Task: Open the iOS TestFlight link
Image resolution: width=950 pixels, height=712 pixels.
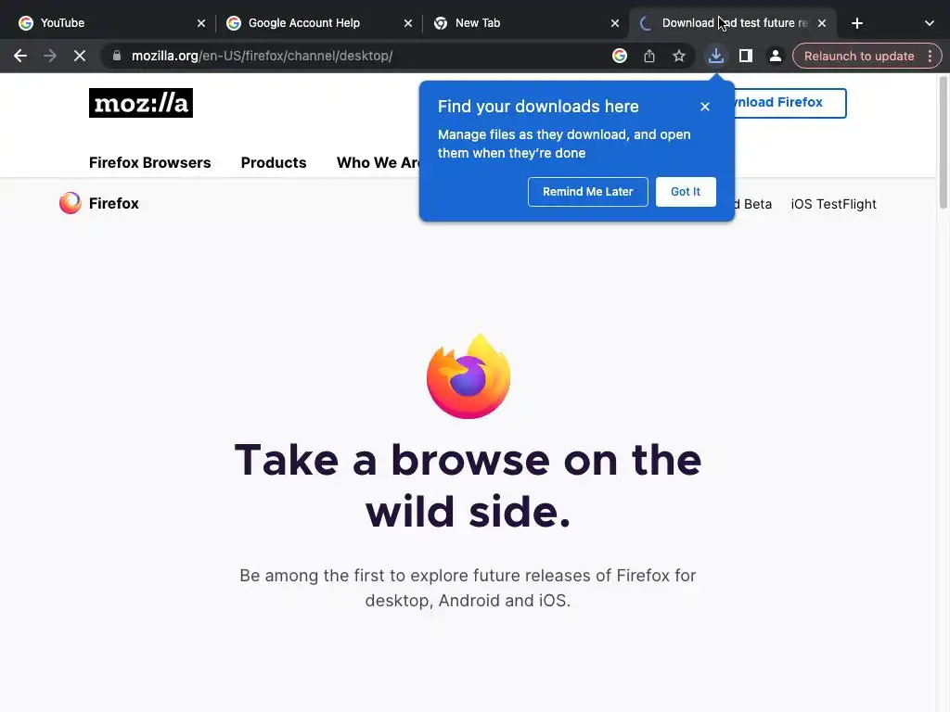Action: (x=833, y=204)
